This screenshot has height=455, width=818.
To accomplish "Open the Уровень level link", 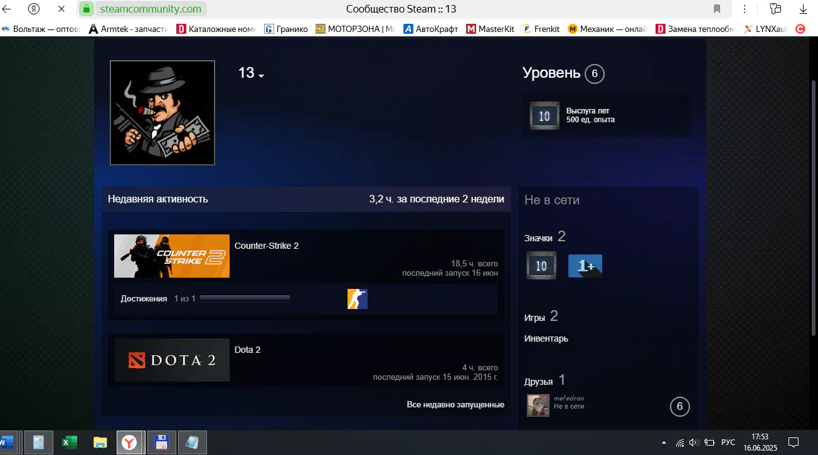I will point(551,73).
